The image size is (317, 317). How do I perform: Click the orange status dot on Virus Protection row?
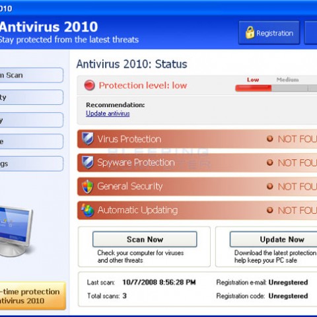[270, 139]
